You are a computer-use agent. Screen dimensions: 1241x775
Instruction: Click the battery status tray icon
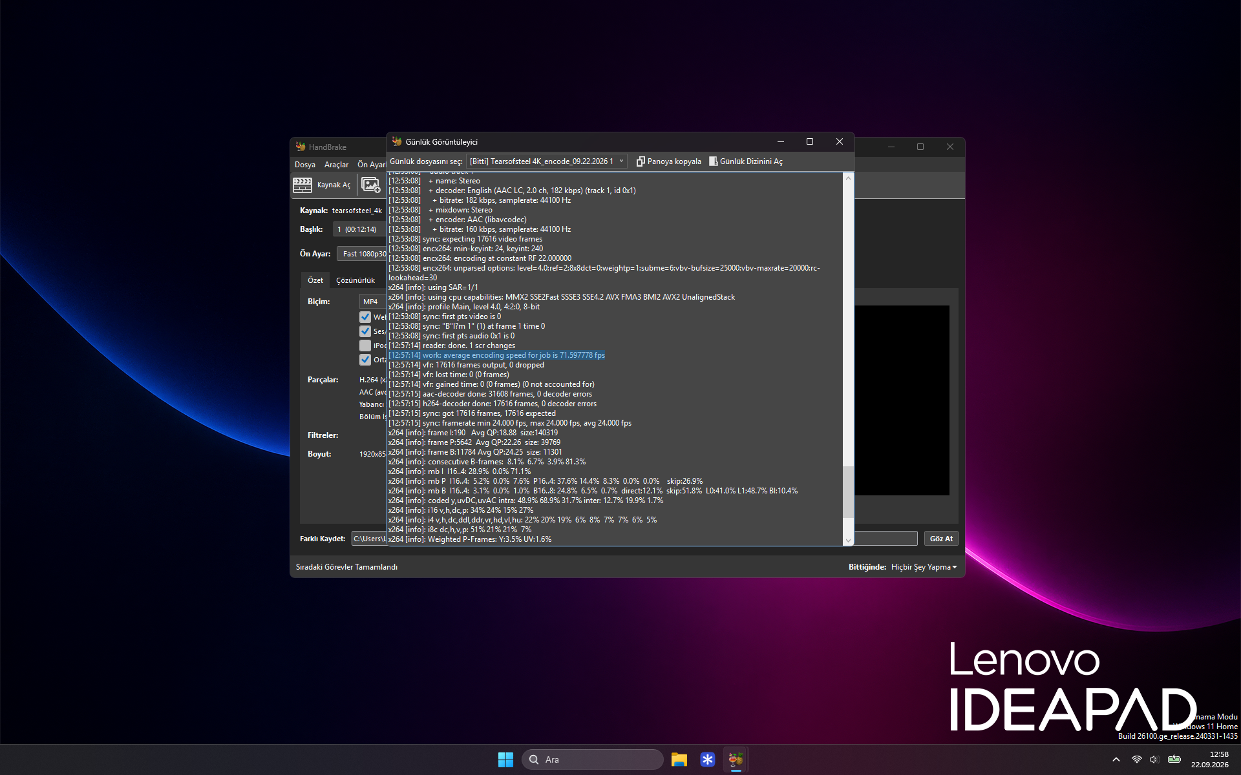coord(1174,759)
